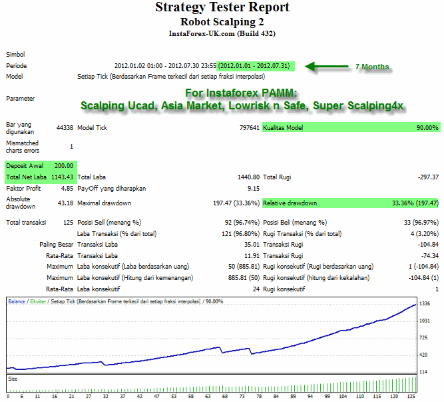Click maximal drawdown value '197.47 (33.36%)'
444x402 pixels.
(236, 203)
